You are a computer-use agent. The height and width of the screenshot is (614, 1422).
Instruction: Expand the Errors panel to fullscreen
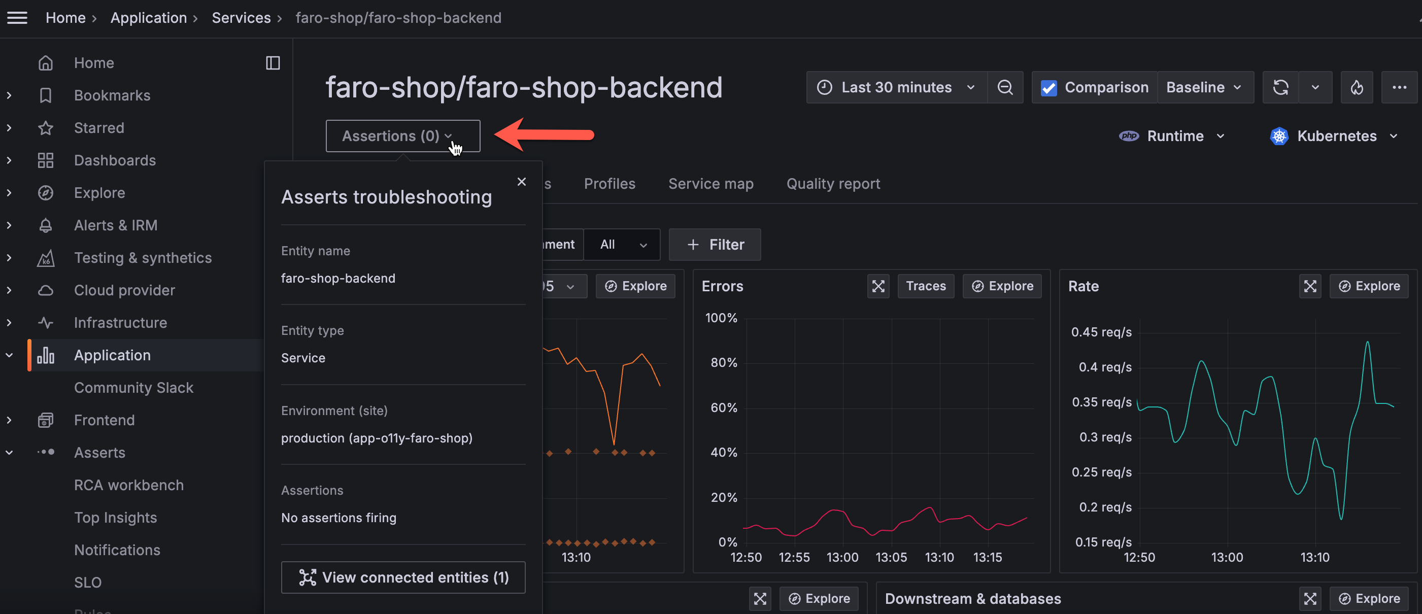pos(877,286)
